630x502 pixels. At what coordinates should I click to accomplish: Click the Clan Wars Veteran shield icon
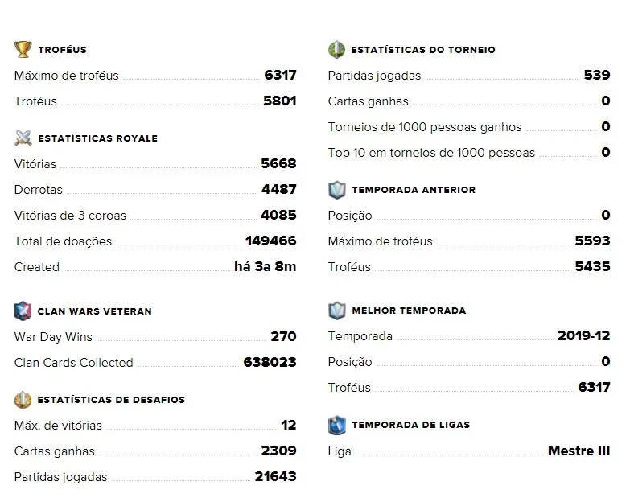click(x=23, y=311)
